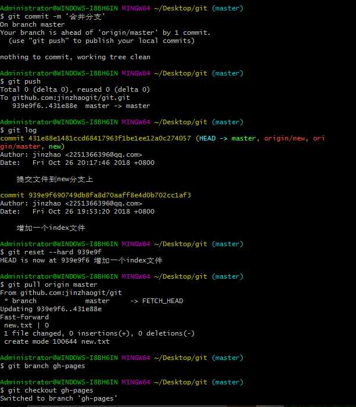This screenshot has width=356, height=407.
Task: Click the "1 file changed, 0 insertions(+)" line
Action: 99,333
